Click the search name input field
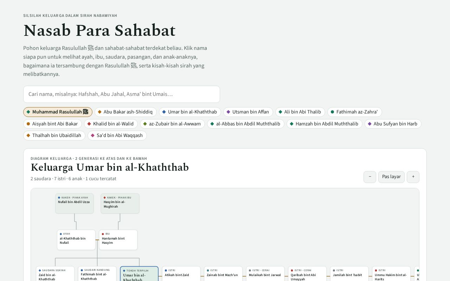 (x=122, y=94)
